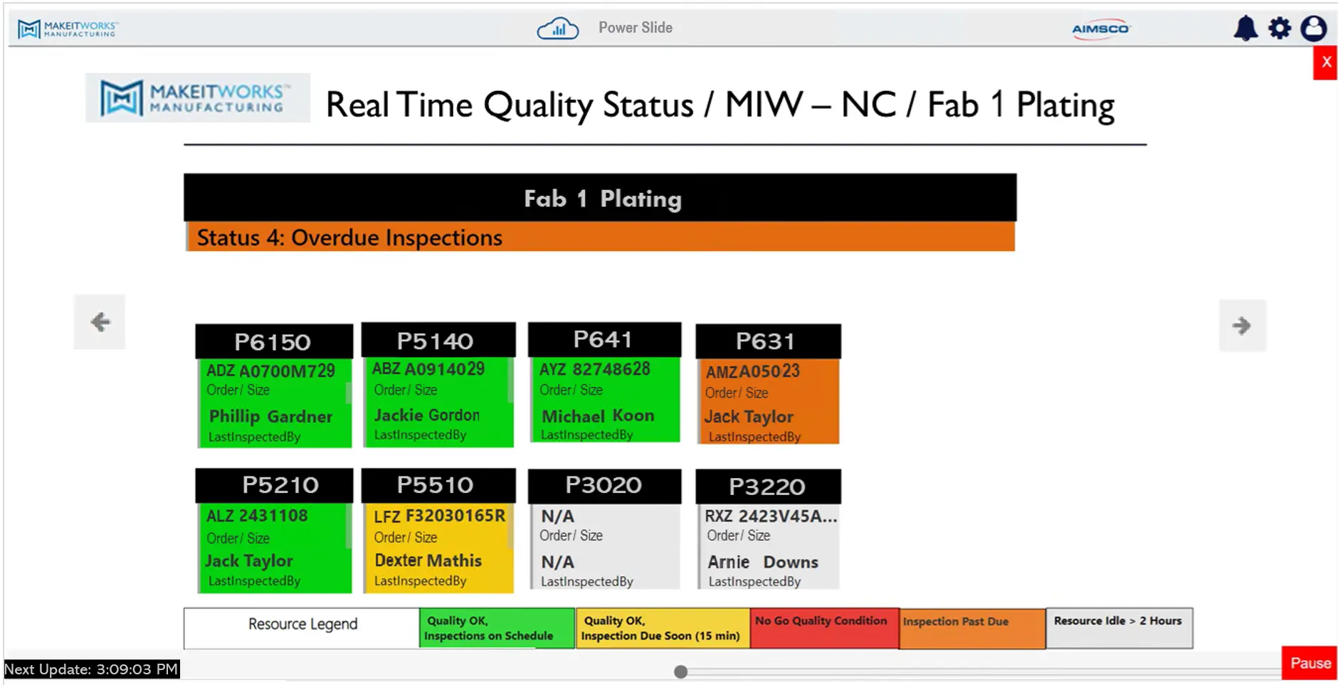Go to previous slide with left arrow

coord(100,322)
